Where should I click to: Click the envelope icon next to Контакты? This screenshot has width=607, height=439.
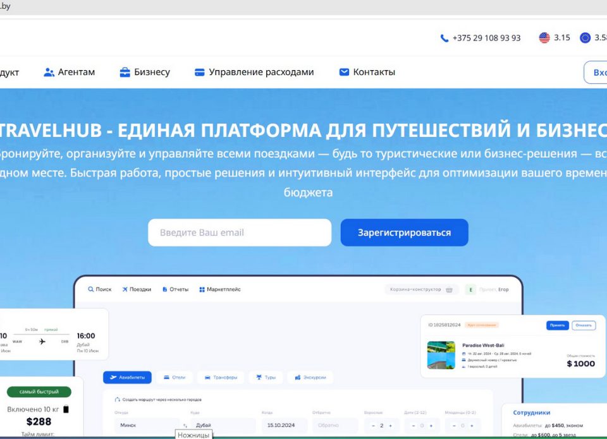[x=344, y=72]
